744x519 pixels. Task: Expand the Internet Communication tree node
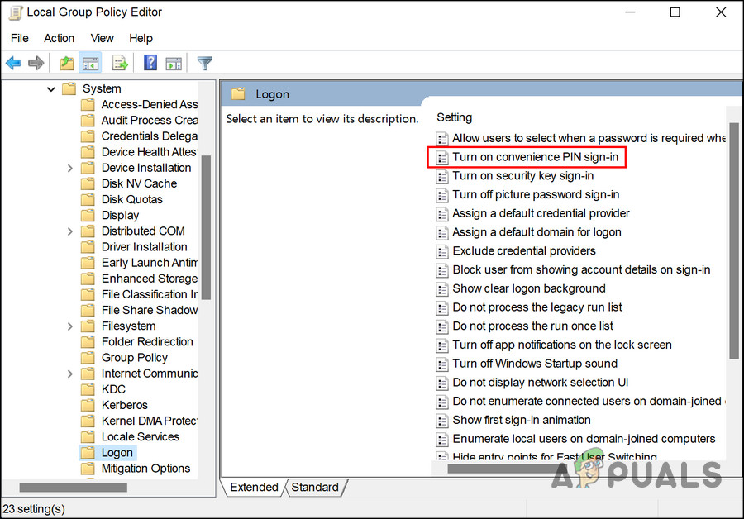[x=71, y=373]
